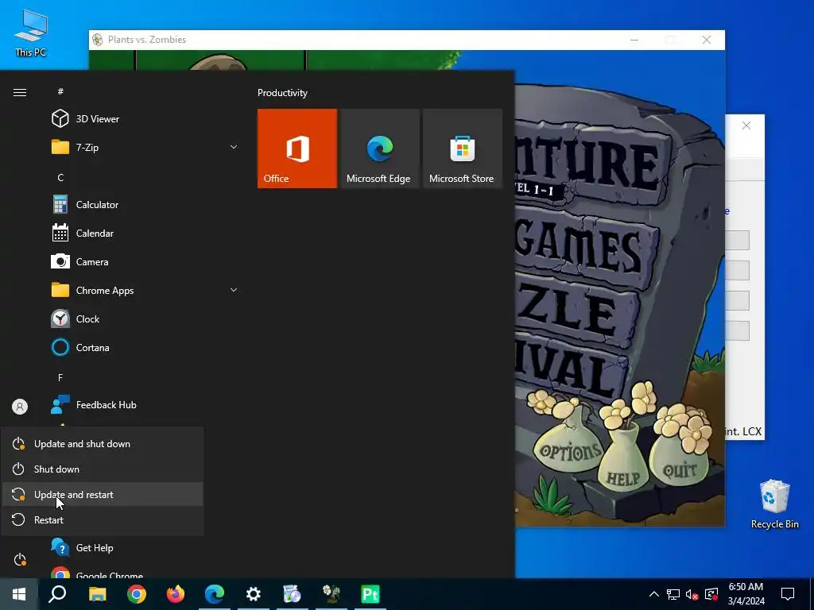
Task: Click Puzzle tombstone slab in the game
Action: 576,311
